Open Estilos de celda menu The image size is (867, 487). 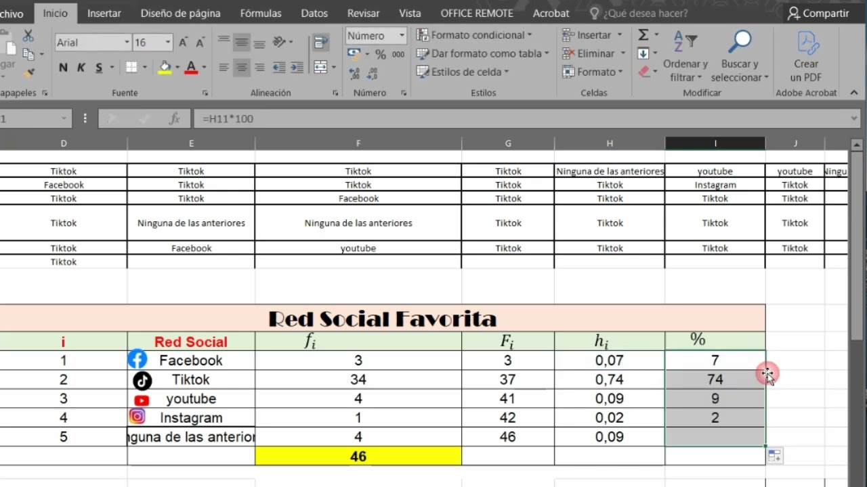click(x=463, y=72)
